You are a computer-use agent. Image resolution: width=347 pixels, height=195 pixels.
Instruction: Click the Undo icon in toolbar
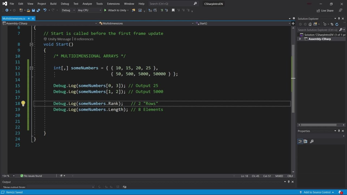pos(45,10)
